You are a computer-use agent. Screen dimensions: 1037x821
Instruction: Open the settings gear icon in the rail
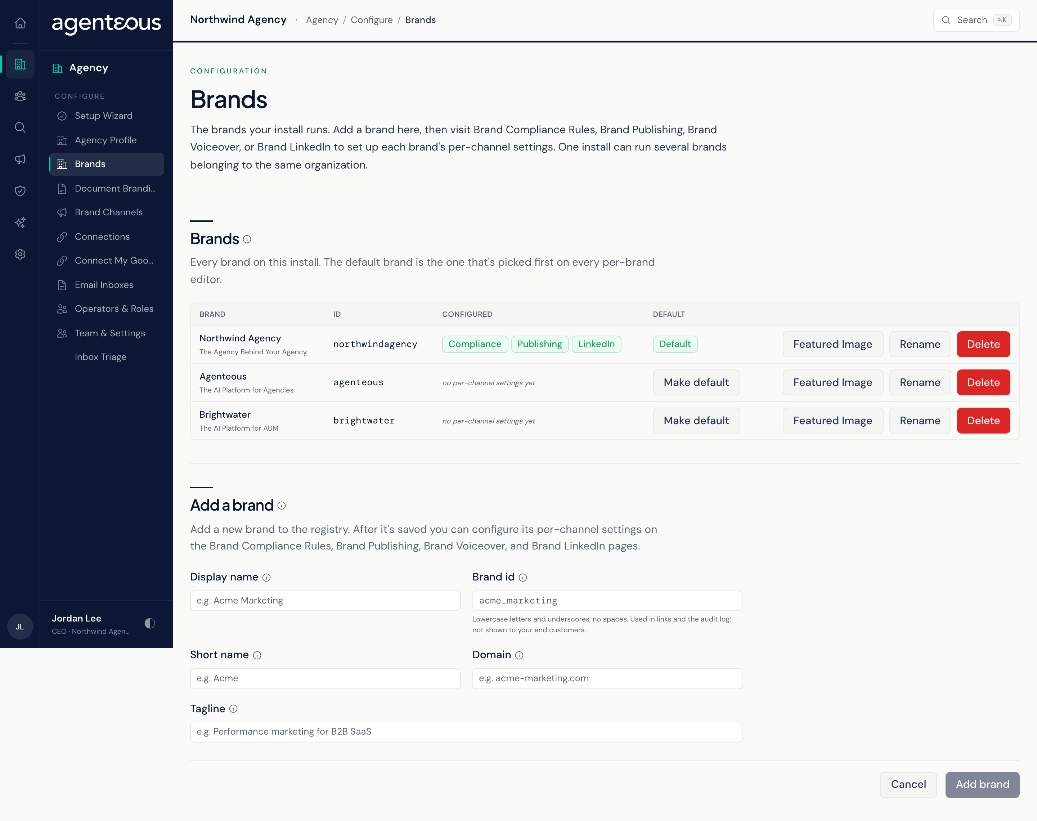[x=20, y=254]
